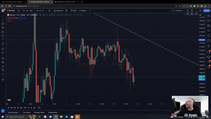Open the Stock Screener tab
The width and height of the screenshot is (211, 119).
(x=13, y=112)
